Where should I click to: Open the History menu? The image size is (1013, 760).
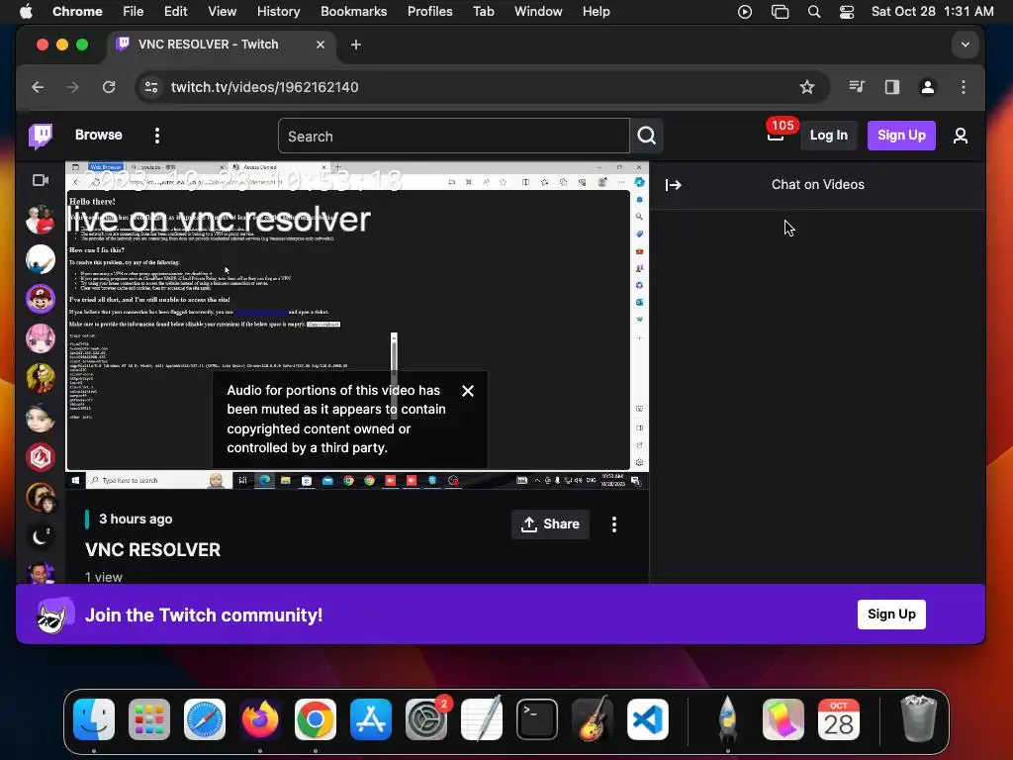click(x=278, y=12)
